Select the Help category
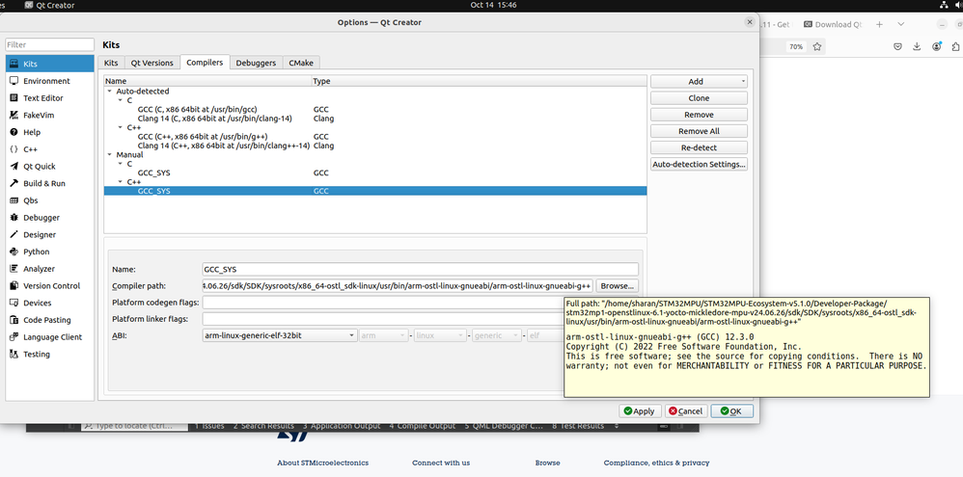This screenshot has height=477, width=963. pos(50,132)
